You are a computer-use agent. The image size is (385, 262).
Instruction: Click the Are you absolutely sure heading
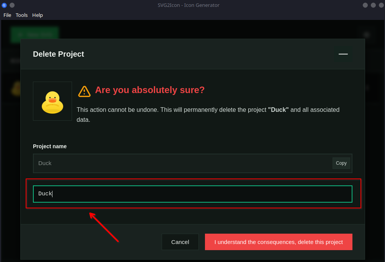click(149, 90)
